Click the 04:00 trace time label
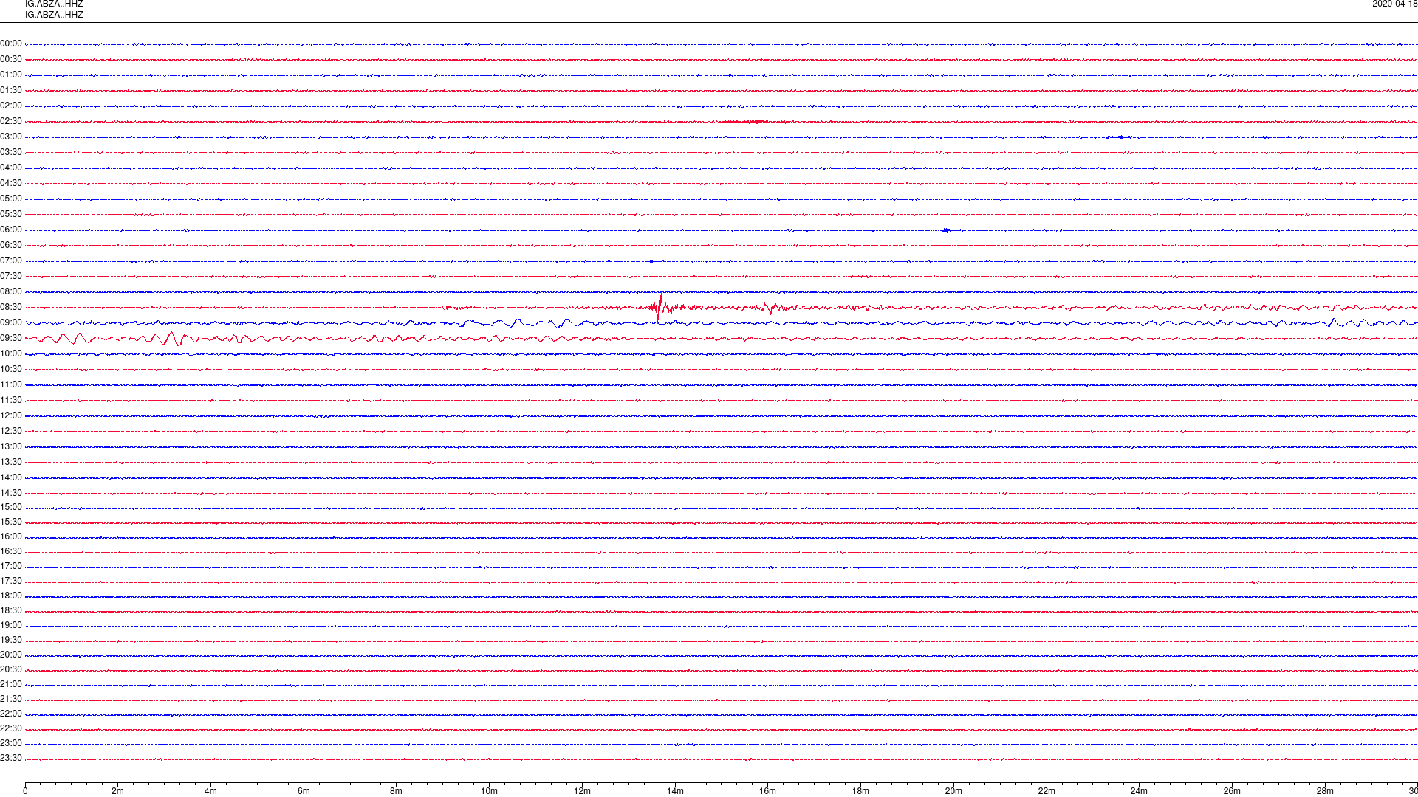The height and width of the screenshot is (797, 1418). 11,168
